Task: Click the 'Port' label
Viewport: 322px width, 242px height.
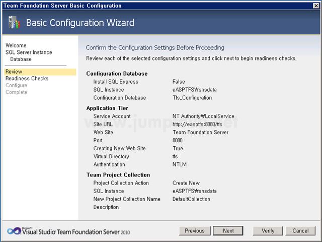Action: click(x=98, y=140)
